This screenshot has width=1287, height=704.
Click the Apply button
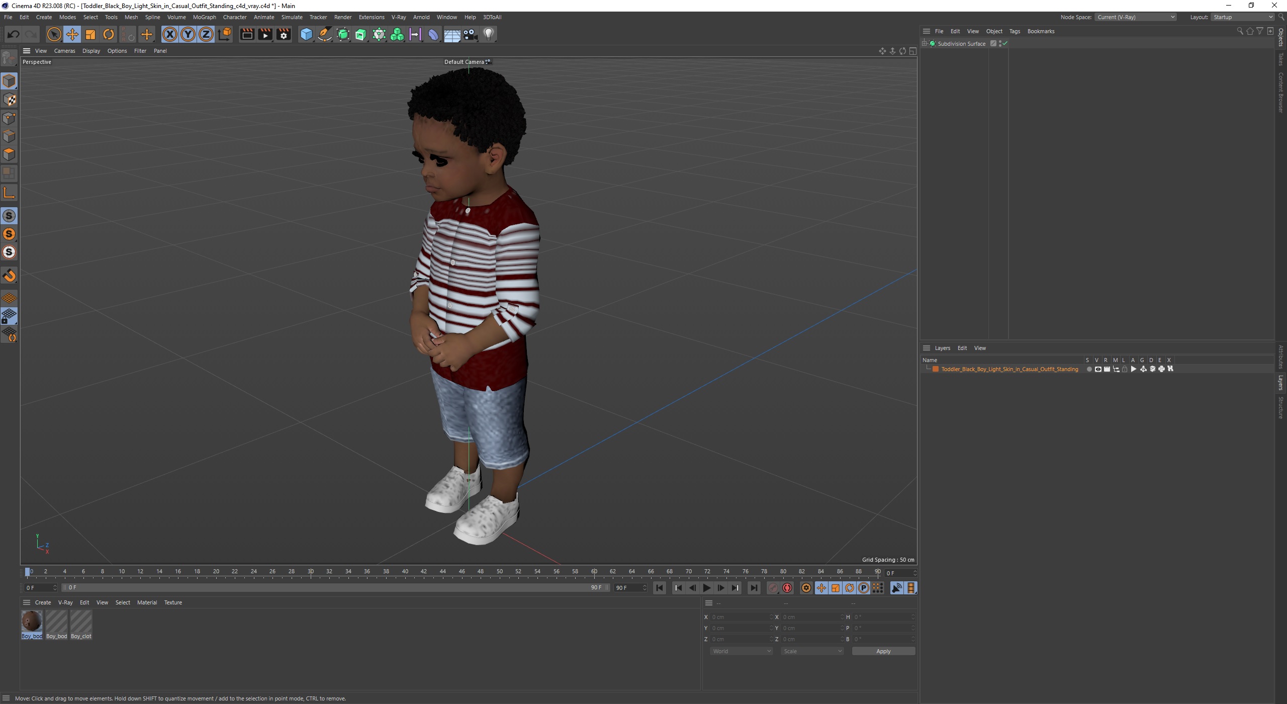(883, 651)
